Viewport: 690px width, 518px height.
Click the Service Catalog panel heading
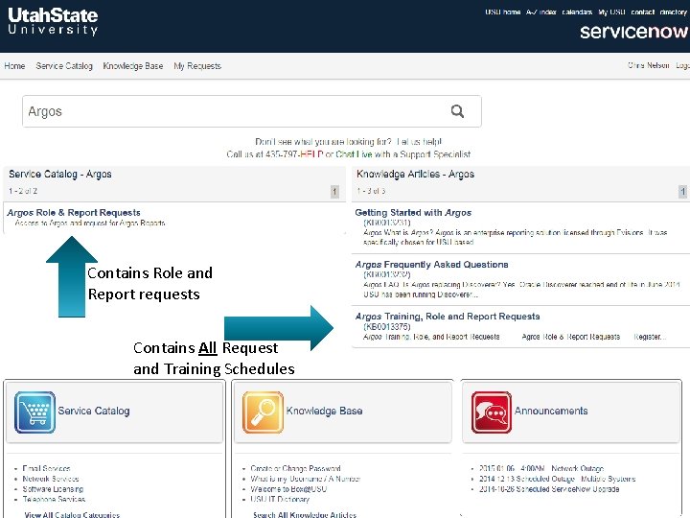[x=94, y=411]
